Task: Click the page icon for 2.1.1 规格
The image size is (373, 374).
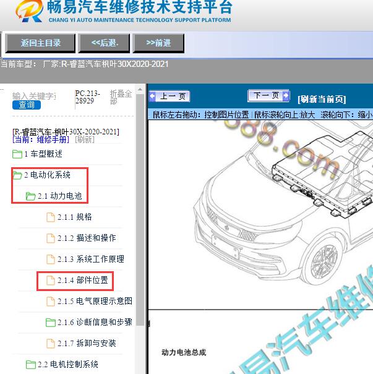Action: coord(50,217)
